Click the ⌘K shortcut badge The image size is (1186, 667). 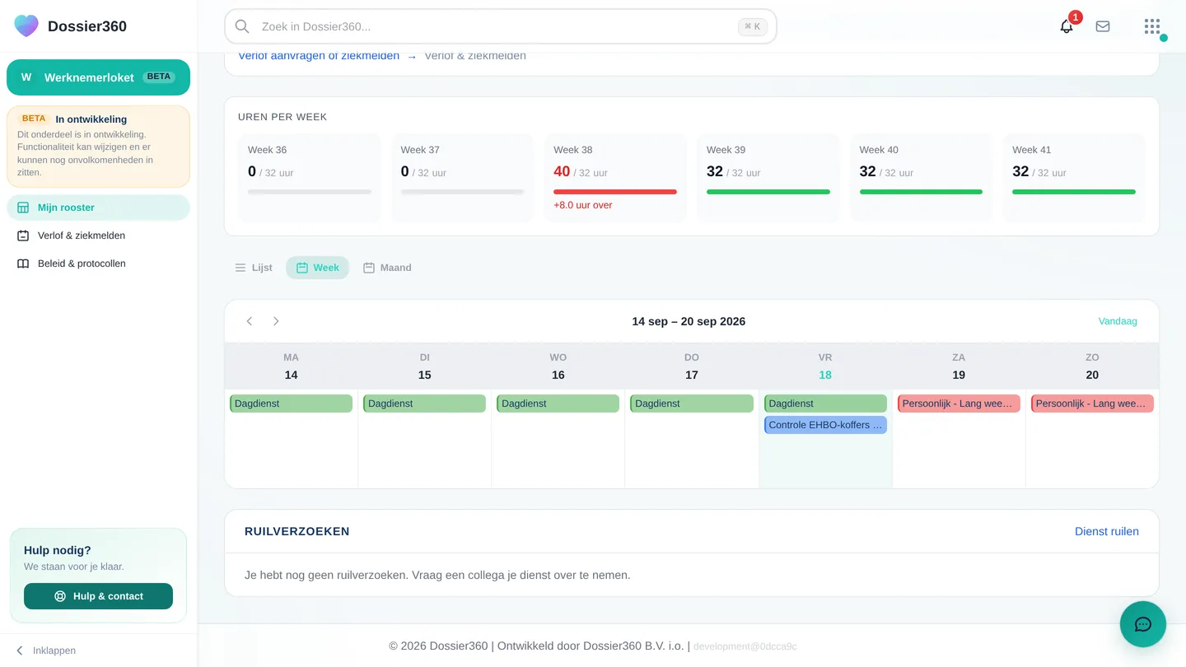[753, 26]
